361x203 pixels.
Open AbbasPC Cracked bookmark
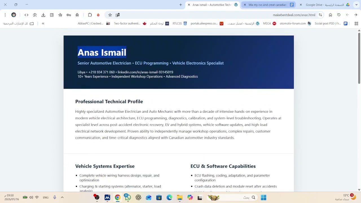click(x=94, y=23)
